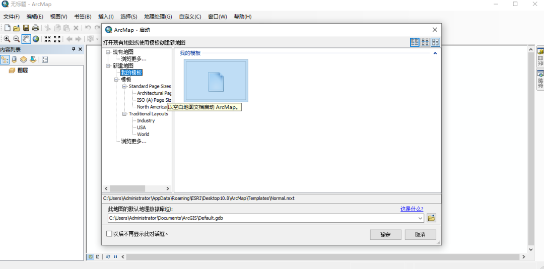Switch to layout view at bottom
544x269 pixels.
click(98, 256)
